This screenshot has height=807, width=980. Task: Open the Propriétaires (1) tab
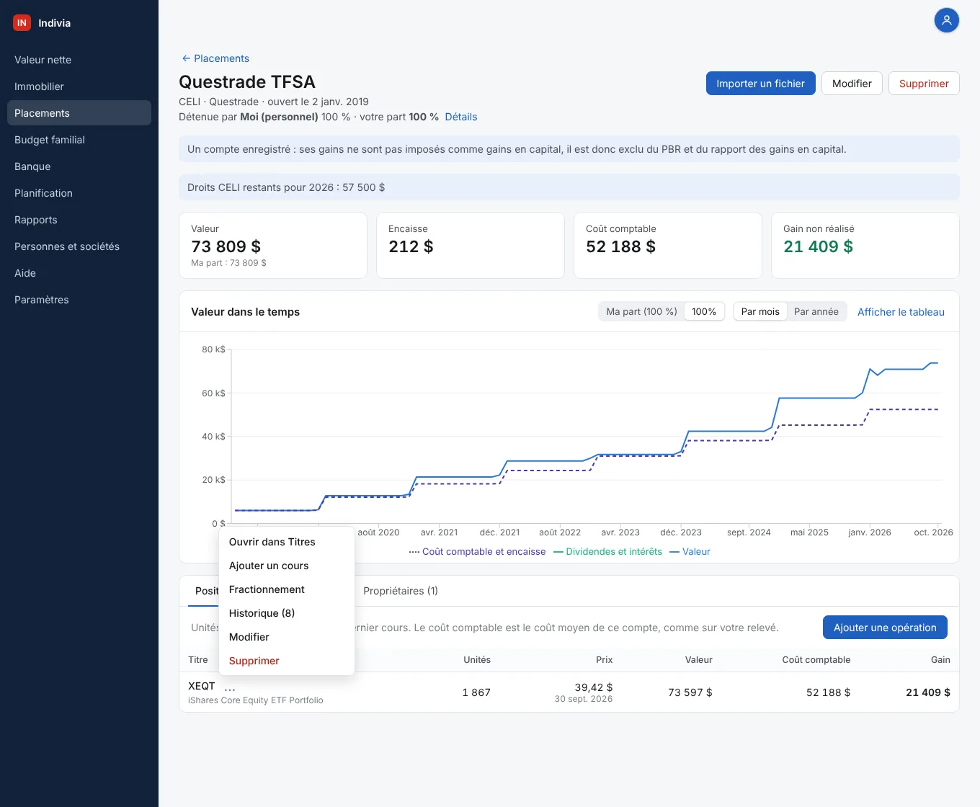tap(401, 591)
